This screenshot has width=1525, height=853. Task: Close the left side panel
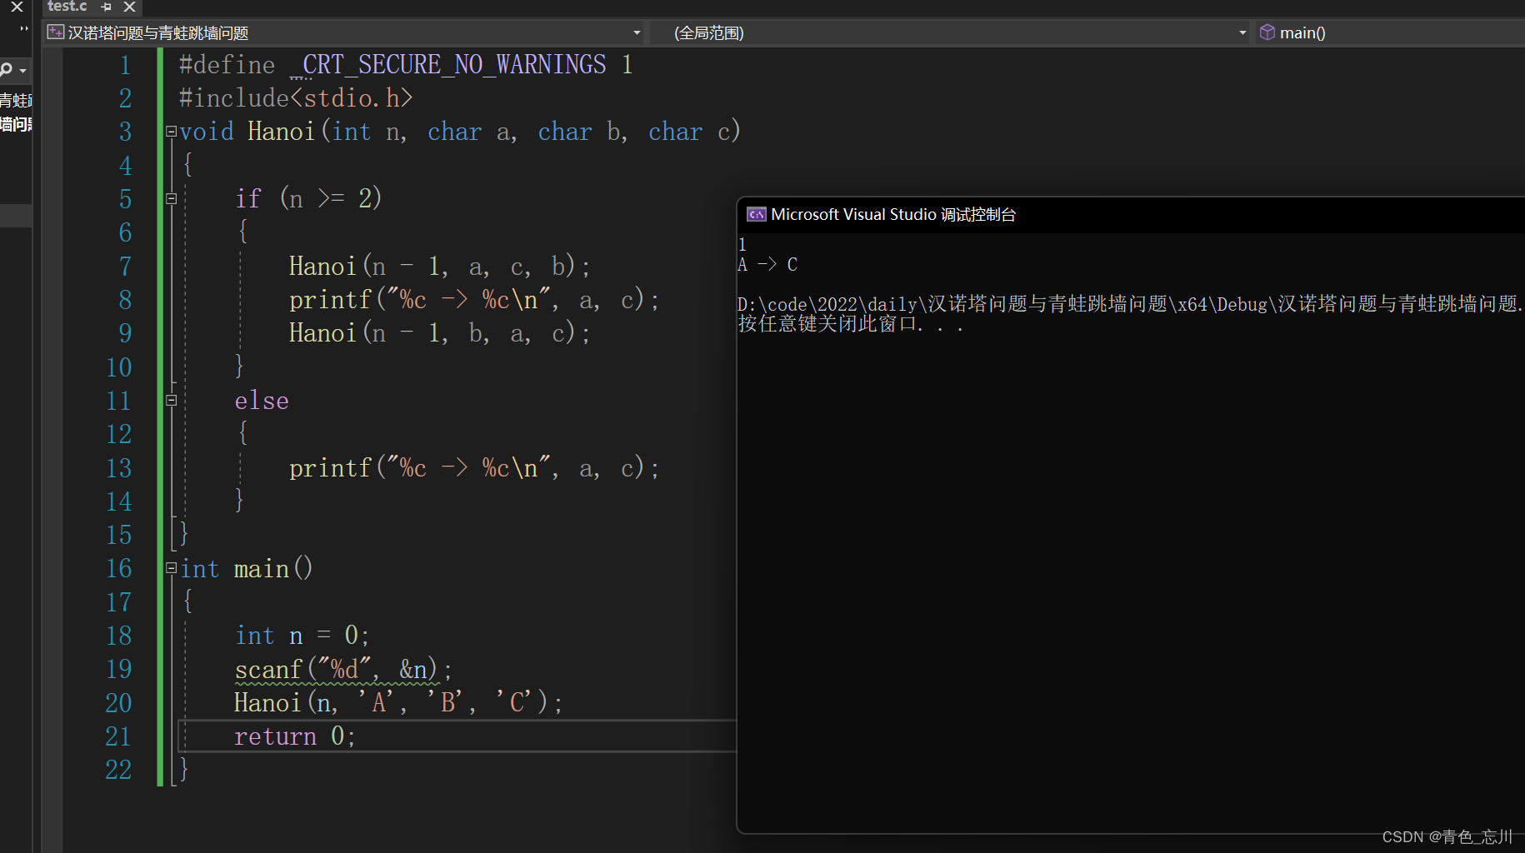tap(17, 7)
